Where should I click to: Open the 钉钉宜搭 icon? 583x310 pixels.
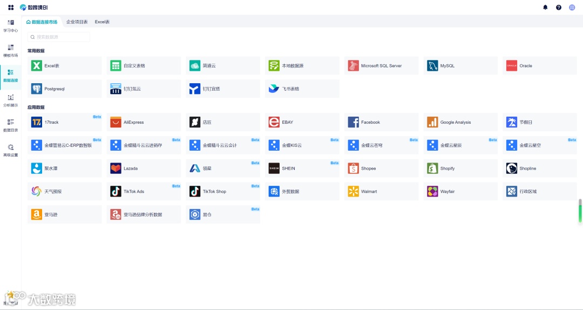(x=195, y=89)
